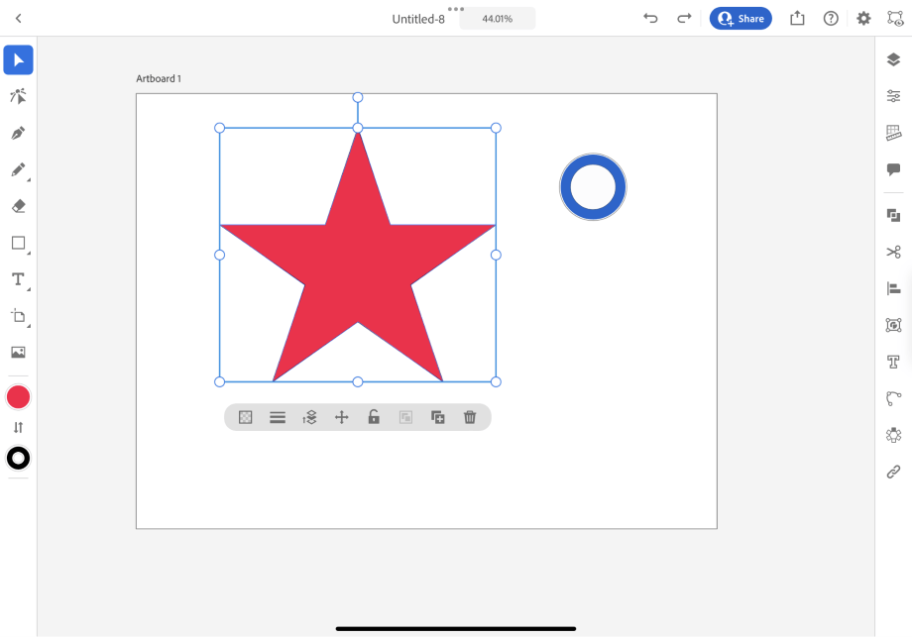Open the export and publish icon
The height and width of the screenshot is (637, 912).
click(797, 18)
